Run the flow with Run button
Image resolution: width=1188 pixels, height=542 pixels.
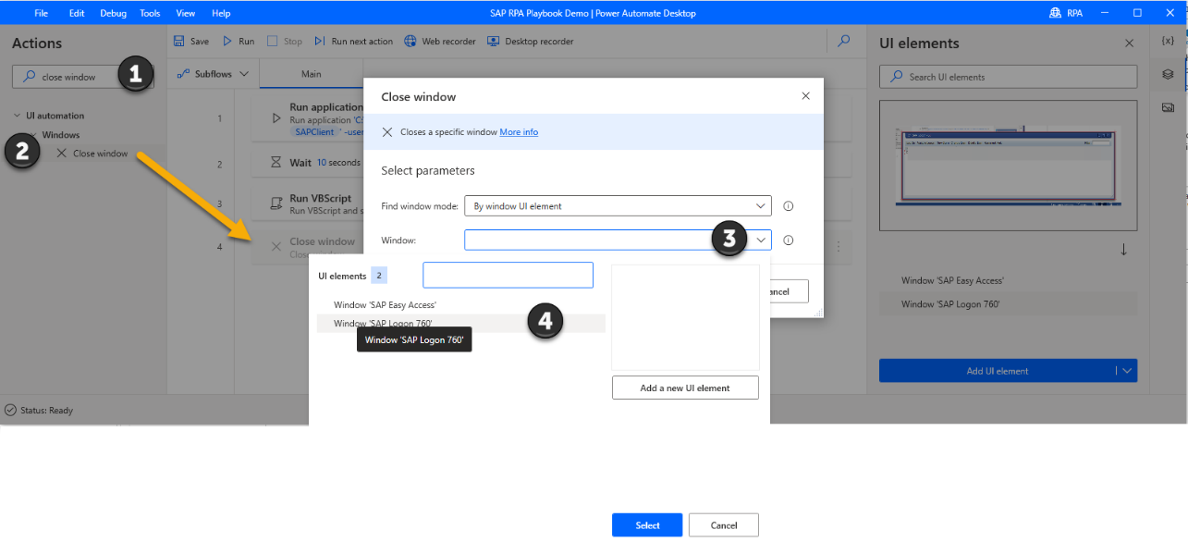coord(239,42)
